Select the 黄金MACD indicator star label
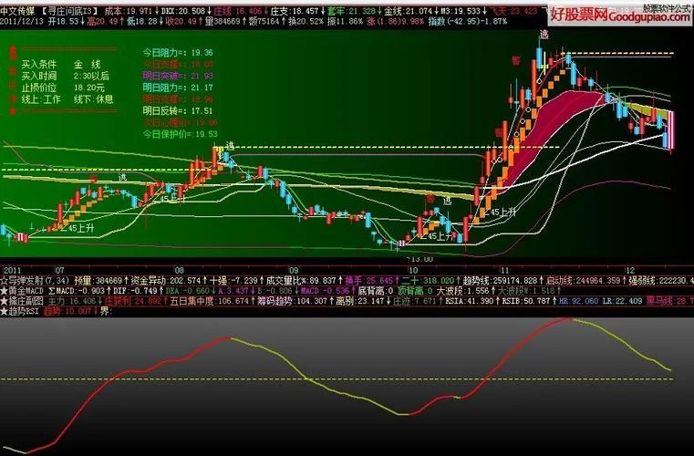 pyautogui.click(x=22, y=291)
